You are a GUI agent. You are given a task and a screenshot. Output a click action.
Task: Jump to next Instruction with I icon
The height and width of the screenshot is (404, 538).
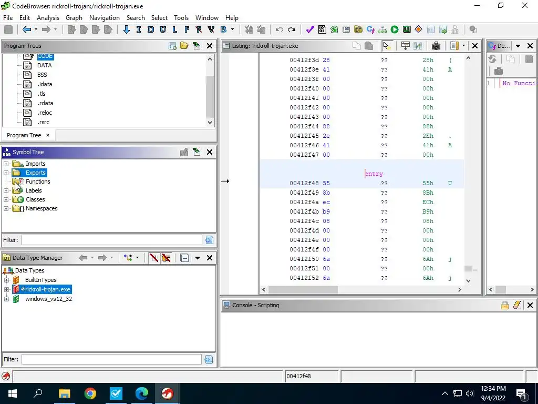138,29
